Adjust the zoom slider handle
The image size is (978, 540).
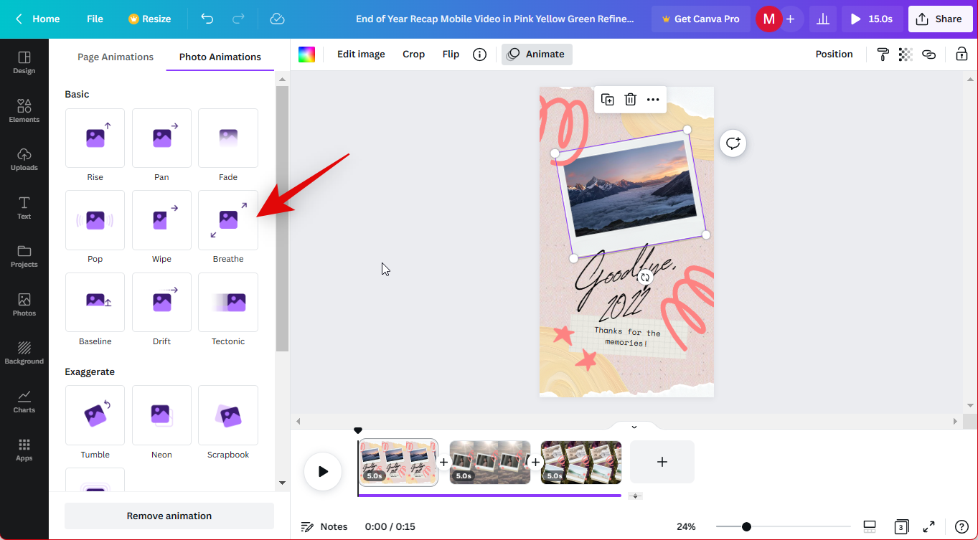point(746,526)
